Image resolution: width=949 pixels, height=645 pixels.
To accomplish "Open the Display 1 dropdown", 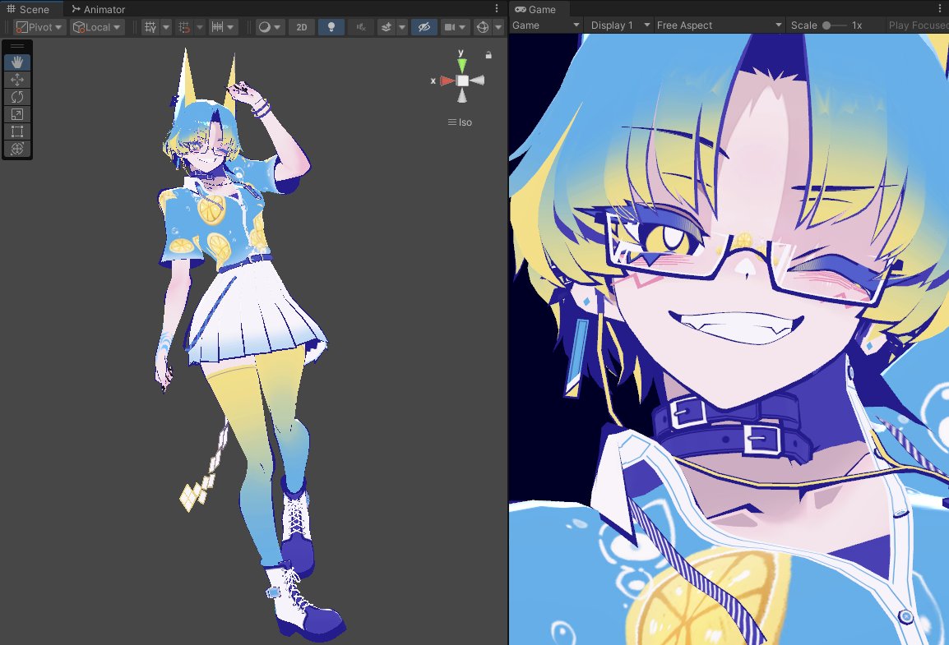I will (620, 25).
